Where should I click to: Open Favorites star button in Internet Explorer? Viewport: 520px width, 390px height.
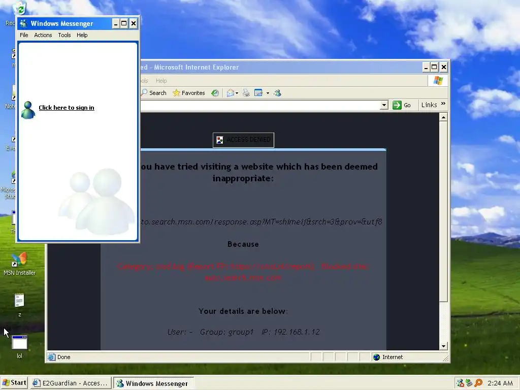click(x=189, y=93)
